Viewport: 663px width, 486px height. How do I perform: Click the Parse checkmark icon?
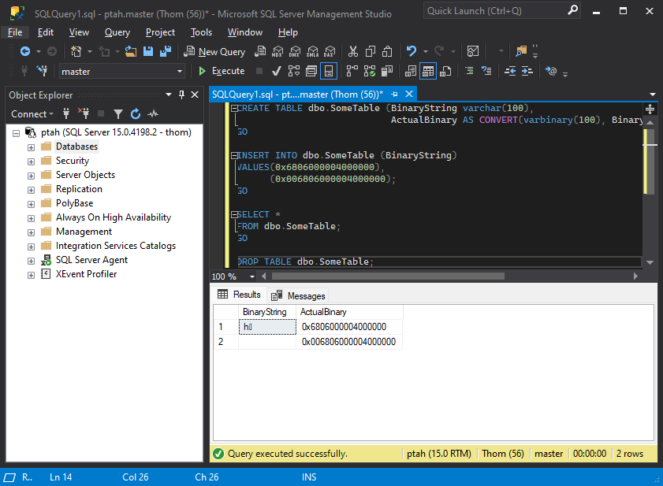pyautogui.click(x=276, y=71)
